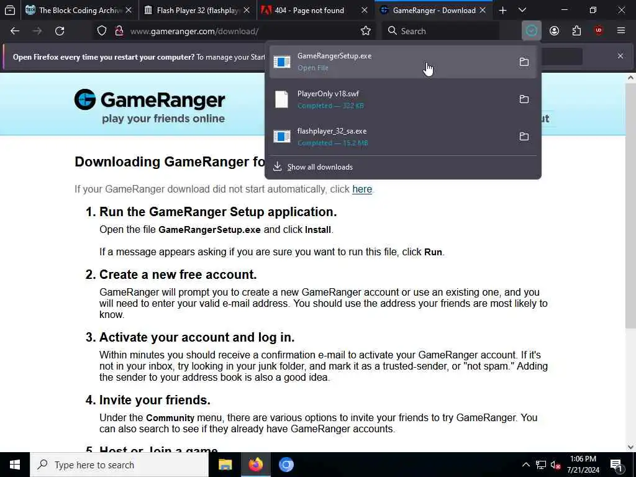636x477 pixels.
Task: Click the uBlock Origin shield icon
Action: pyautogui.click(x=599, y=31)
